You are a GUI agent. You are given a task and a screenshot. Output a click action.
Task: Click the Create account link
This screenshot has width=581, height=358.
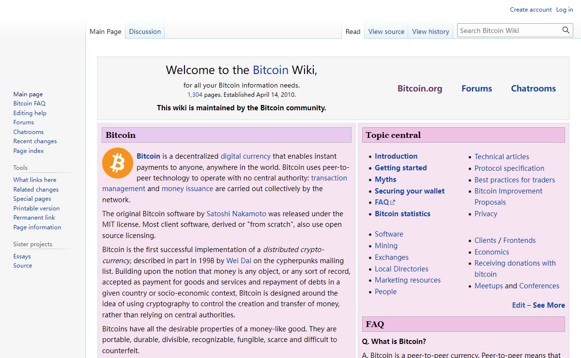[531, 10]
